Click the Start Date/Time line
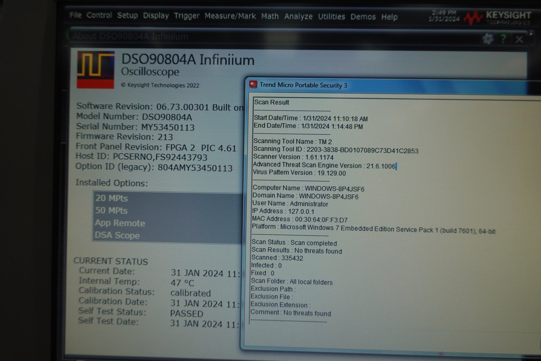 coord(311,118)
